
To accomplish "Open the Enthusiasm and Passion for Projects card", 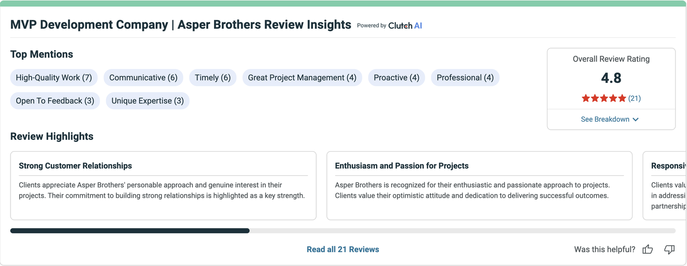I will coord(480,185).
